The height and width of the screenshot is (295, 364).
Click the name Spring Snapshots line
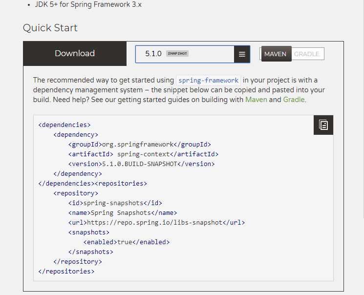coord(123,212)
